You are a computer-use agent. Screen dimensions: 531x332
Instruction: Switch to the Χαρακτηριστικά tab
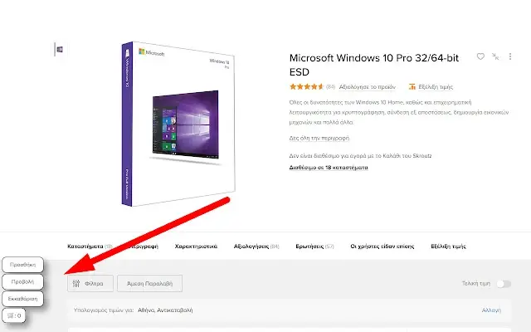[196, 247]
